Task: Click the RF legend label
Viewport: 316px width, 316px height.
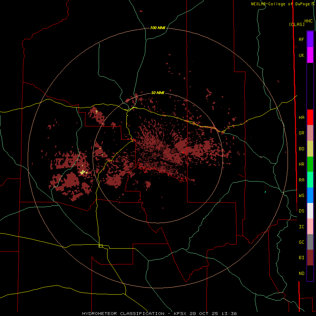Action: pyautogui.click(x=301, y=39)
